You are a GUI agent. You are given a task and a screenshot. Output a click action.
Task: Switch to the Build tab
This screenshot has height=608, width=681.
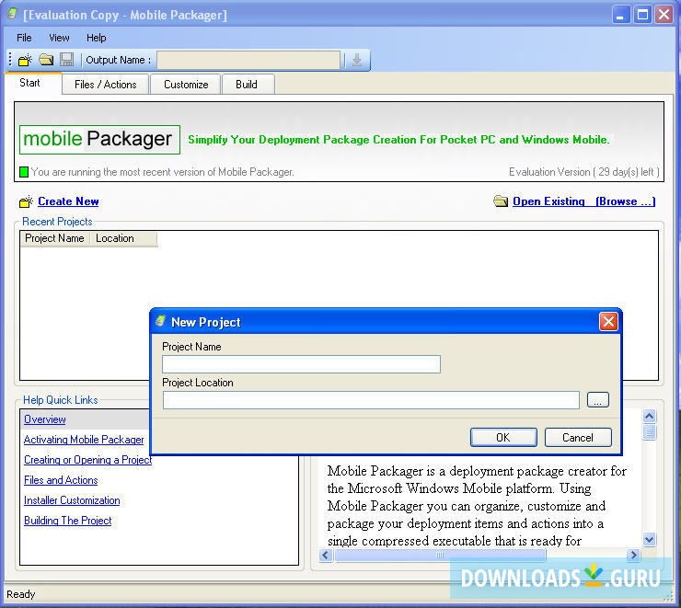pyautogui.click(x=248, y=85)
